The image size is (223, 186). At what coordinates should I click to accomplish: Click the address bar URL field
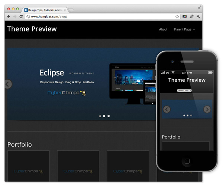click(103, 17)
